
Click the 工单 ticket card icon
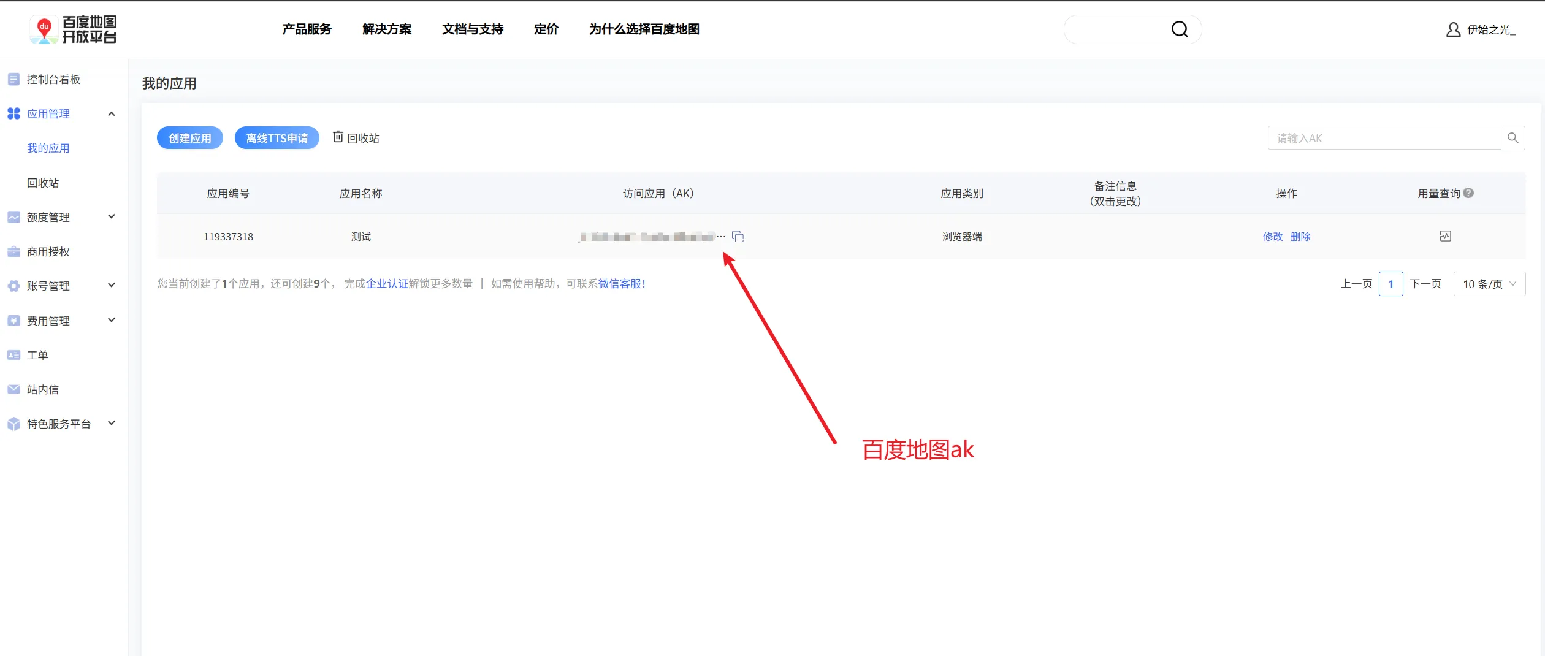(x=13, y=355)
